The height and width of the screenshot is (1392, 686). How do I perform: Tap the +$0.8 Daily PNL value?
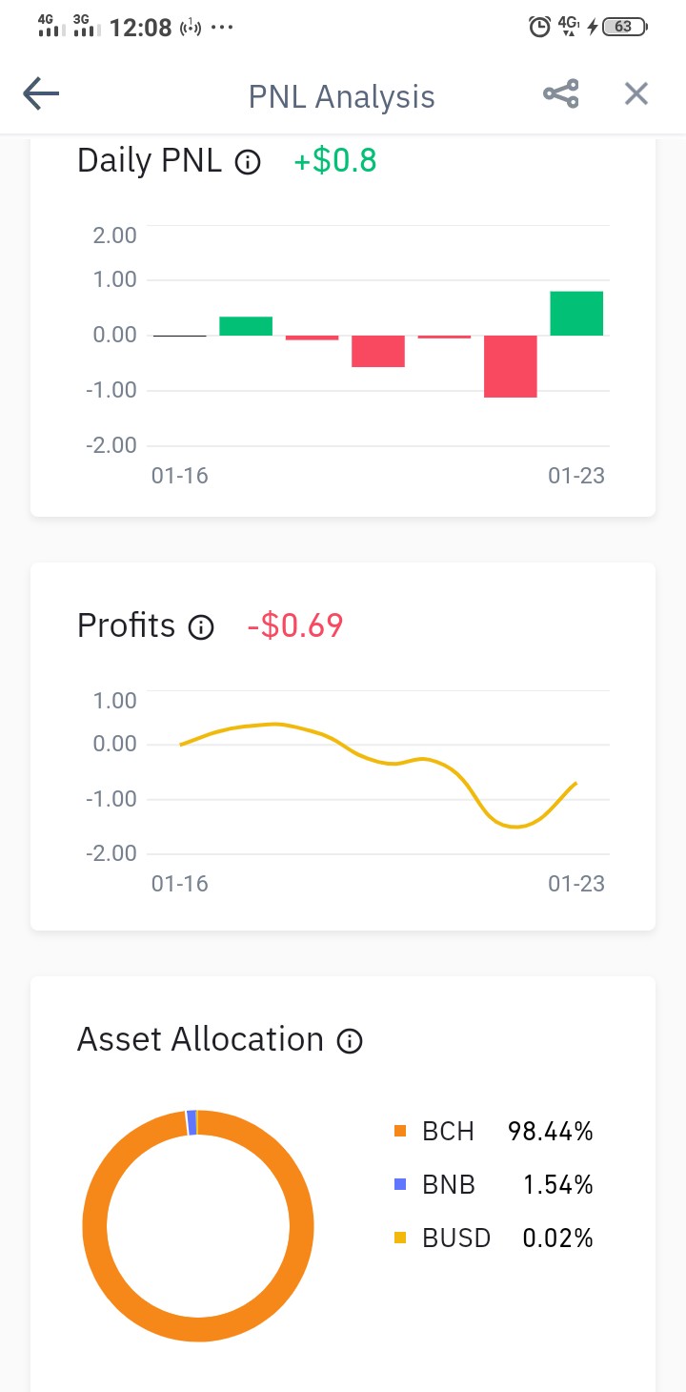pyautogui.click(x=335, y=161)
